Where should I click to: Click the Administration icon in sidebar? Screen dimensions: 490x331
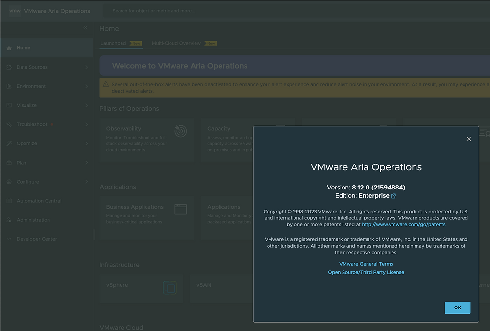coord(9,220)
